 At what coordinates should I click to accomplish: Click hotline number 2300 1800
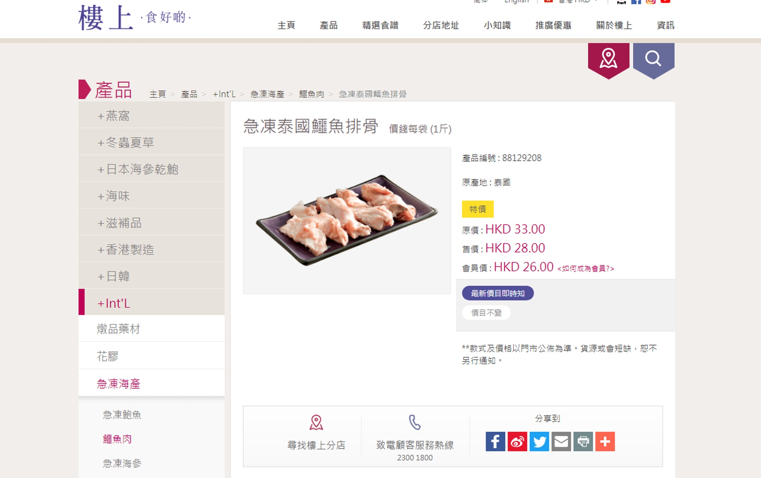click(x=415, y=458)
